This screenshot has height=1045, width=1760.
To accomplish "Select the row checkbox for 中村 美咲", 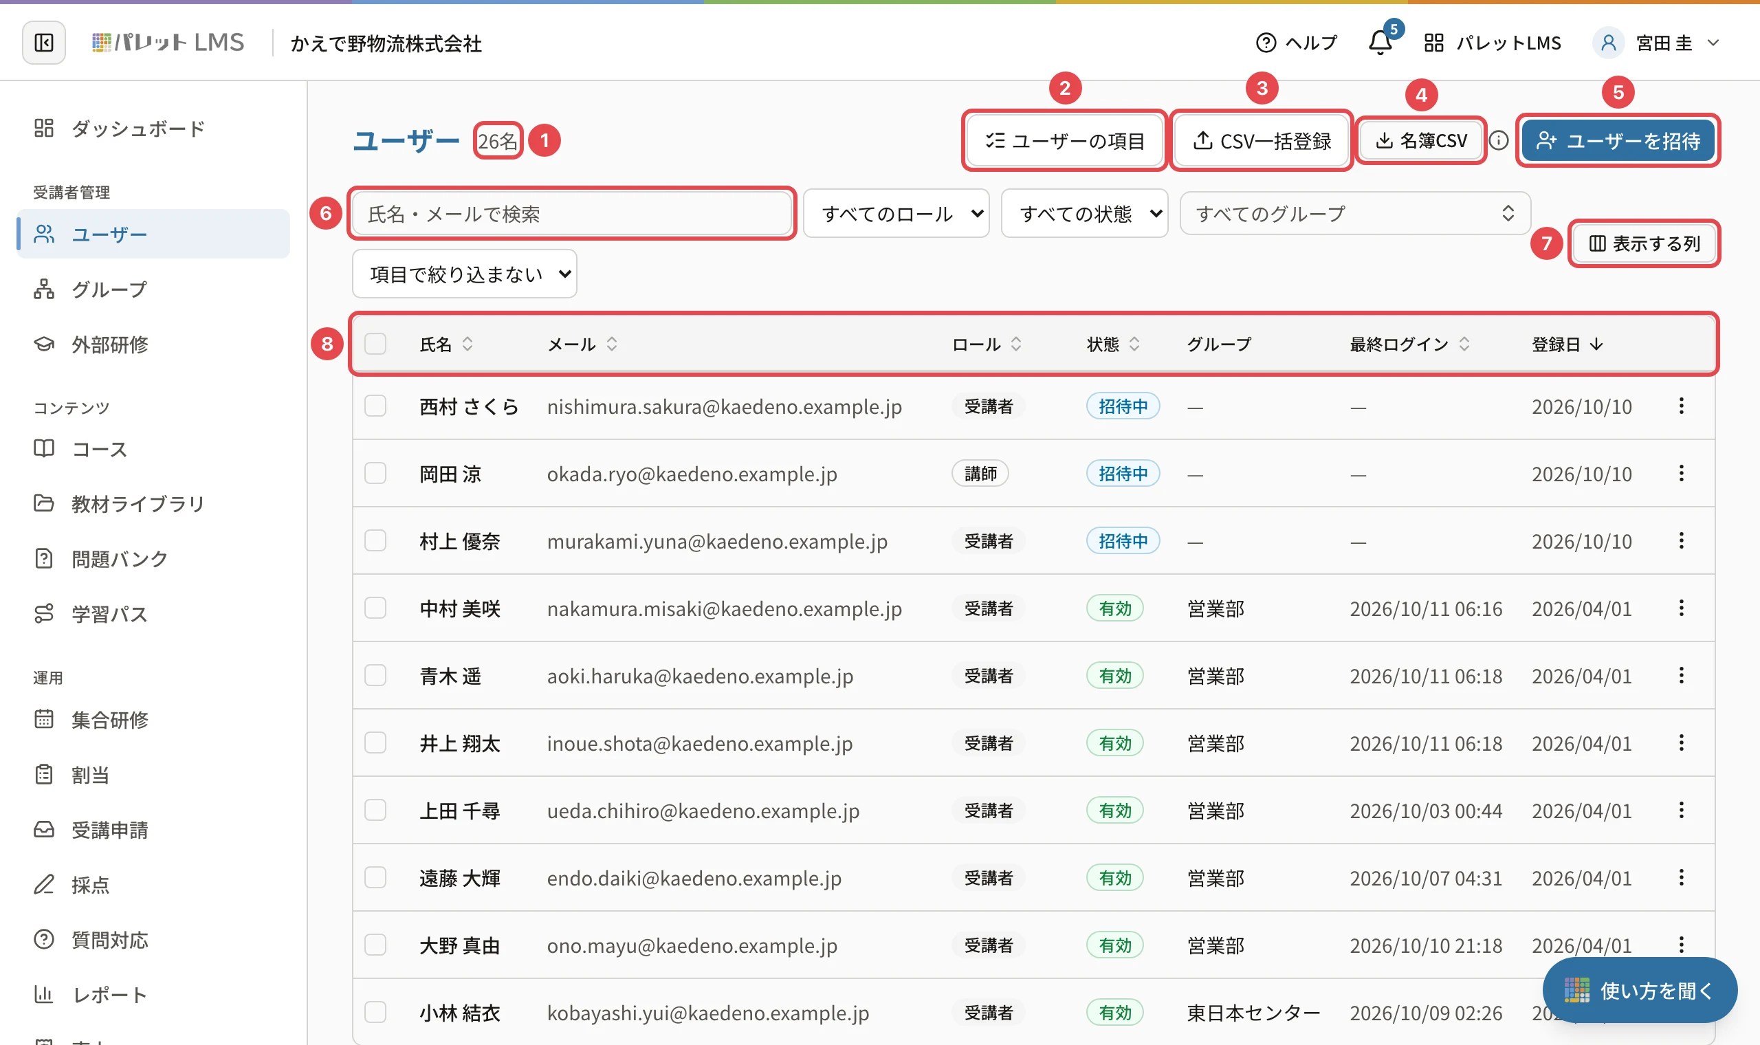I will click(x=375, y=608).
